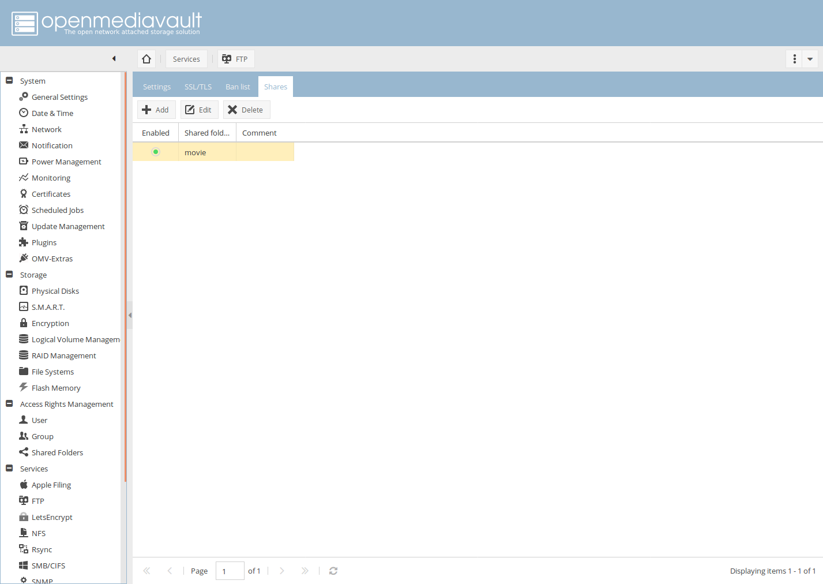The height and width of the screenshot is (584, 823).
Task: Go to the home icon in breadcrumb
Action: pos(146,59)
